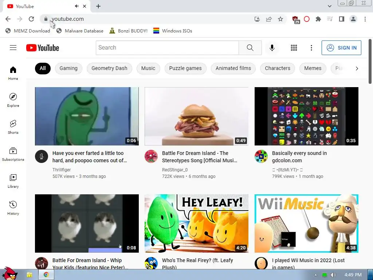Screen dimensions: 373x280
Task: Start voice search with microphone icon
Action: [272, 48]
